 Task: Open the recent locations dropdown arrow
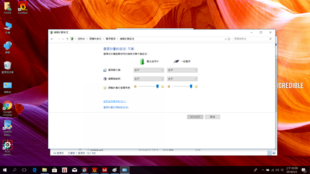(x=63, y=39)
